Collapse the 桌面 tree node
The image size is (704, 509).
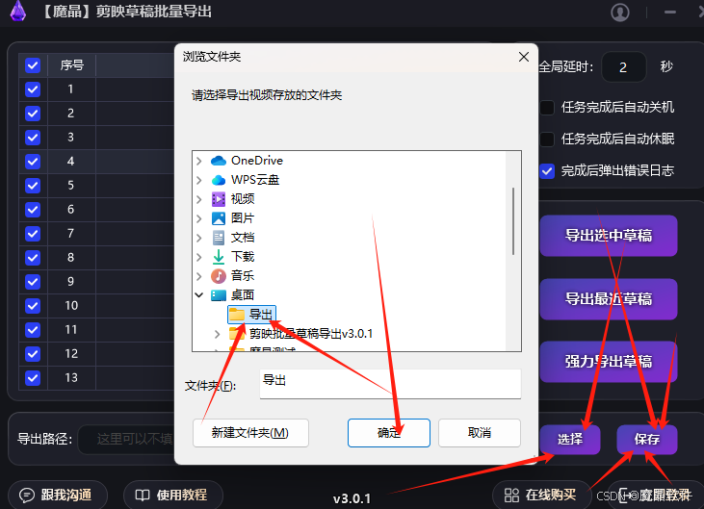[x=199, y=295]
